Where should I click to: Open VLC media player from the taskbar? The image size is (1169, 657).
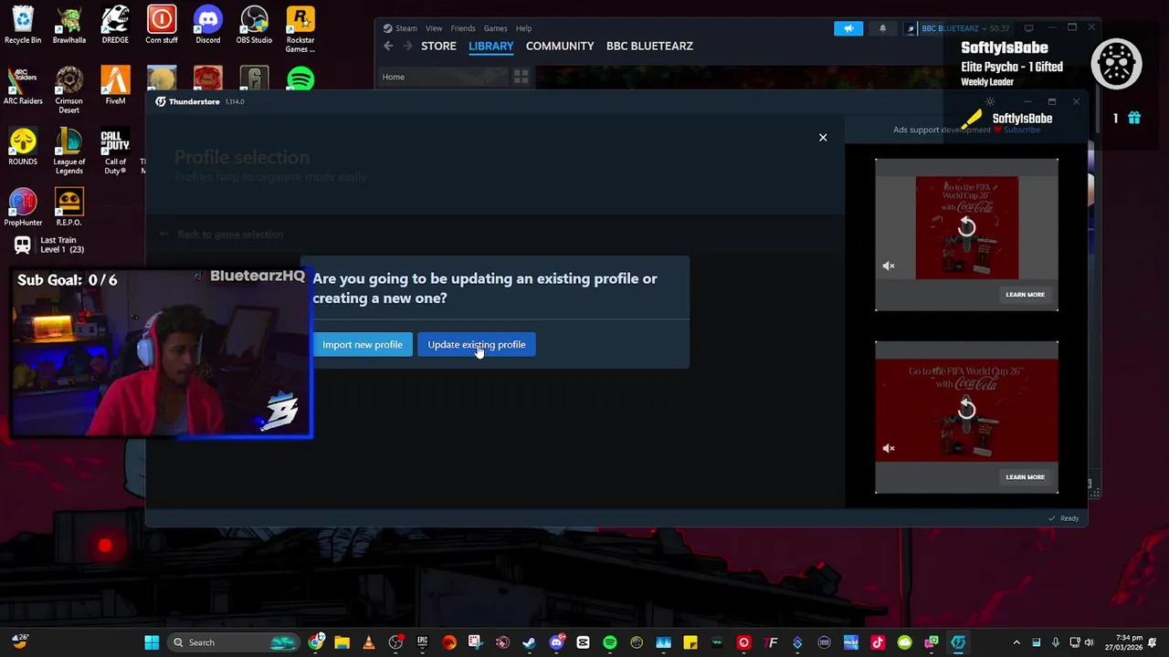point(369,642)
